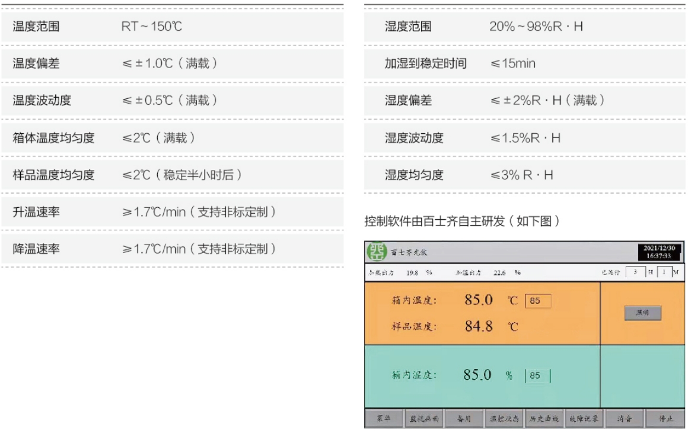Click the heating output 19.8 value

(x=413, y=272)
